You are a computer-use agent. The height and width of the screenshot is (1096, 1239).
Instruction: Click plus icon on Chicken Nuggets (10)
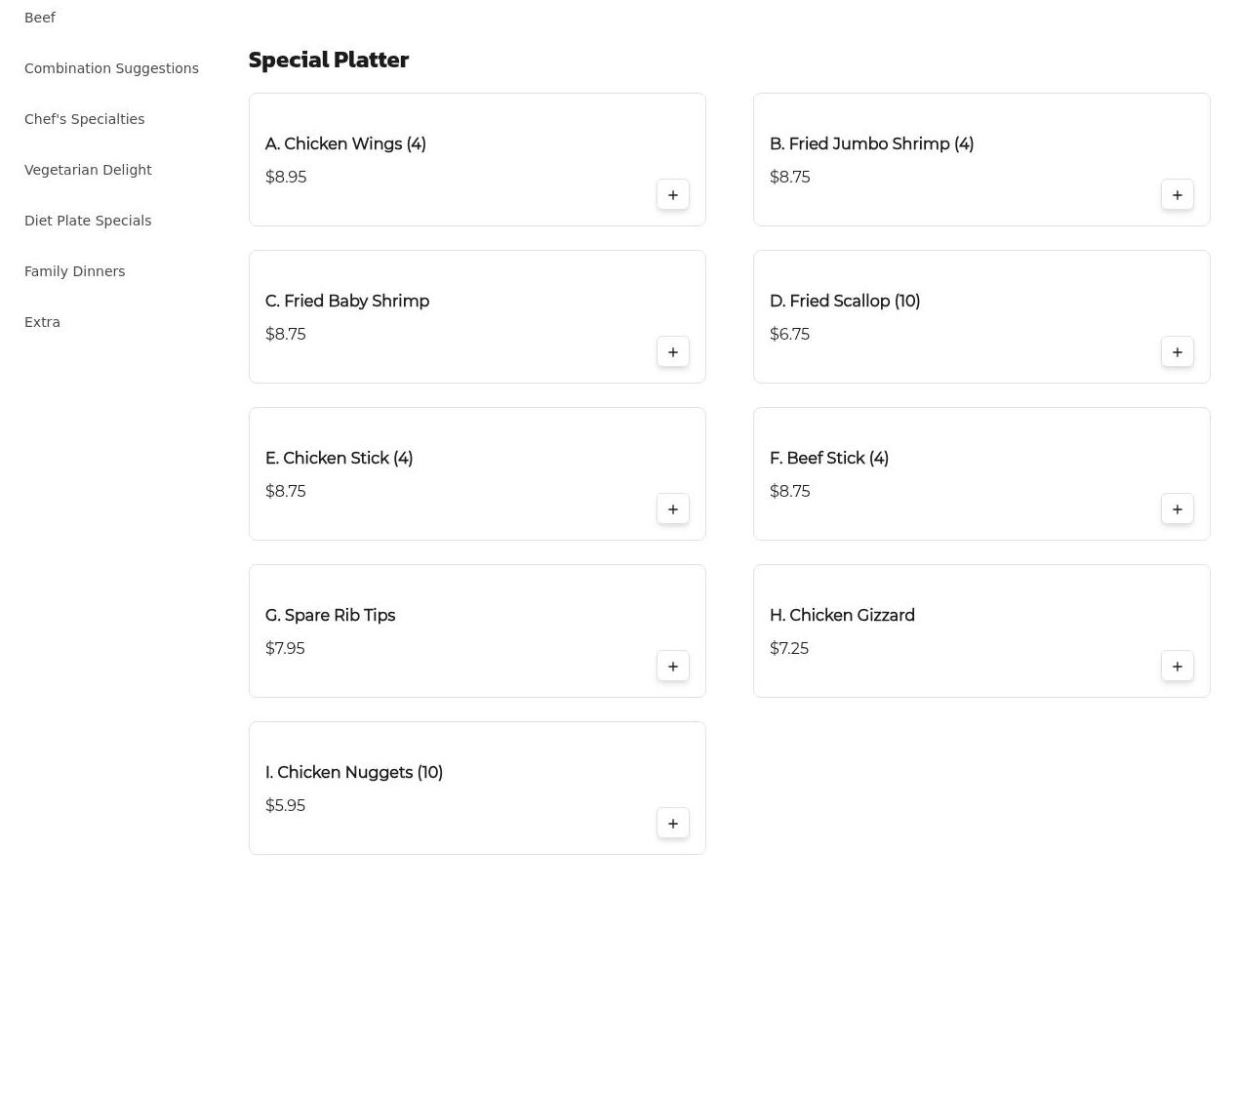[672, 823]
